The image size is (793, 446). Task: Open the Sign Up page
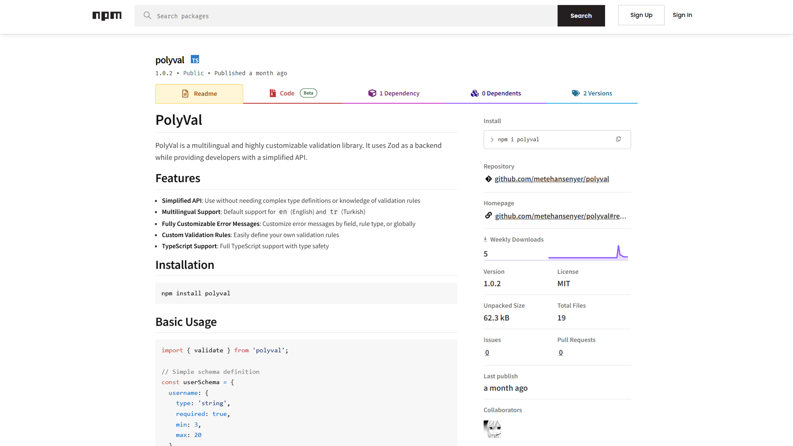coord(641,15)
